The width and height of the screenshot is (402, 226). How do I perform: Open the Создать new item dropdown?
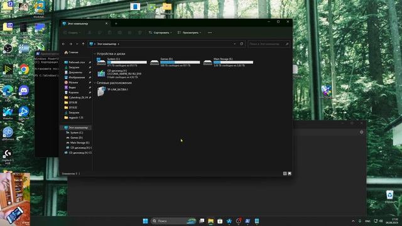[72, 33]
